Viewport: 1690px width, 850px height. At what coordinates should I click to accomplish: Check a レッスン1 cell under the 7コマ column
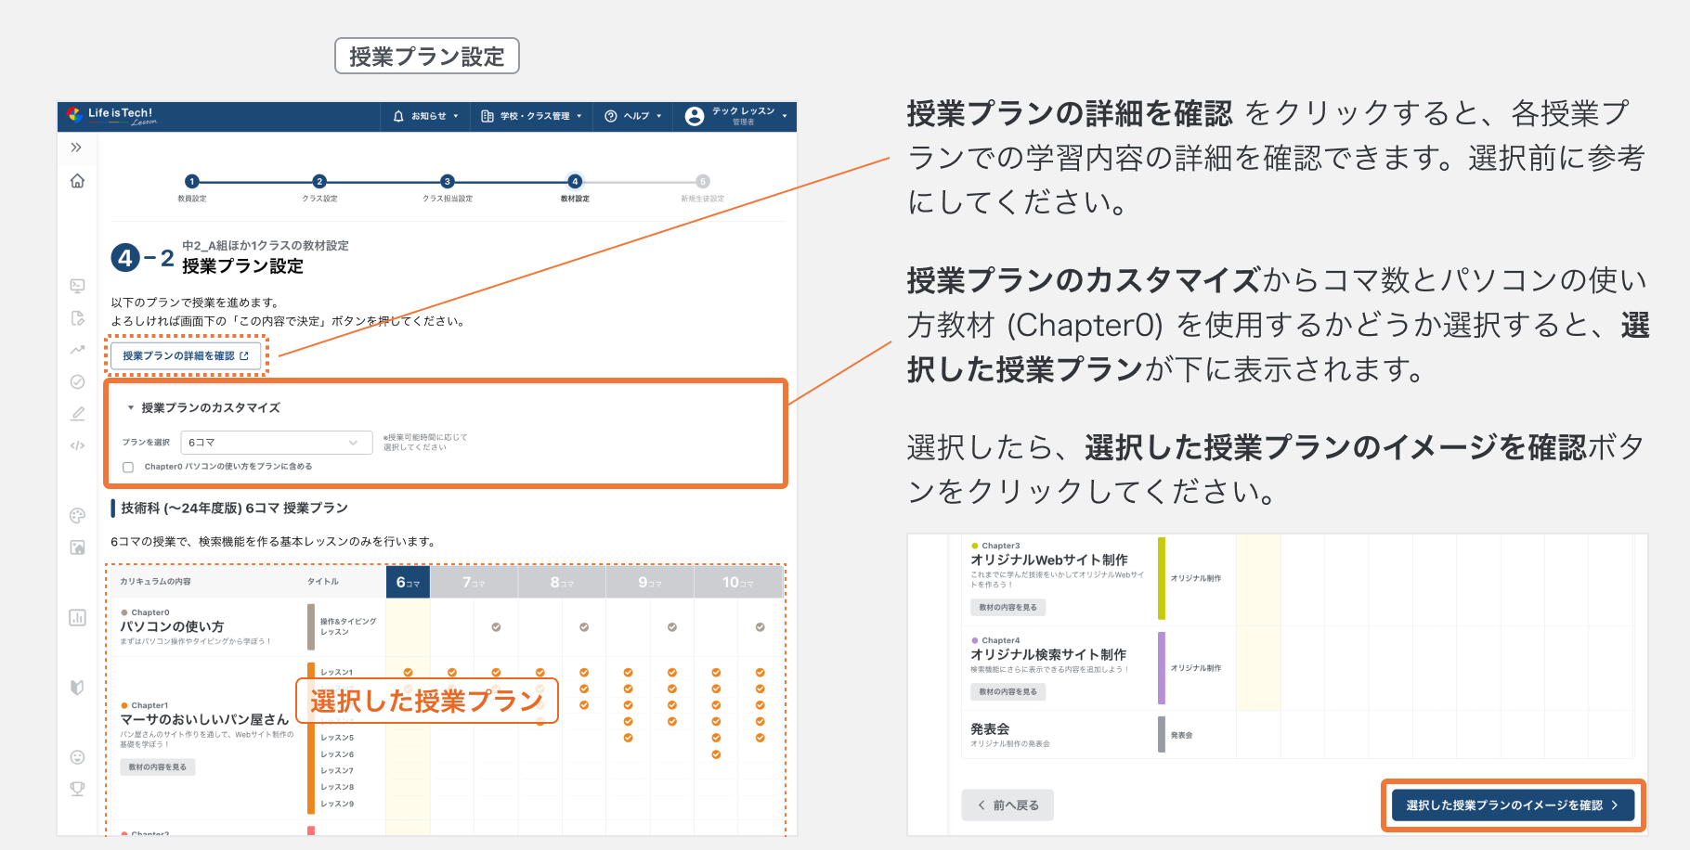[x=452, y=671]
